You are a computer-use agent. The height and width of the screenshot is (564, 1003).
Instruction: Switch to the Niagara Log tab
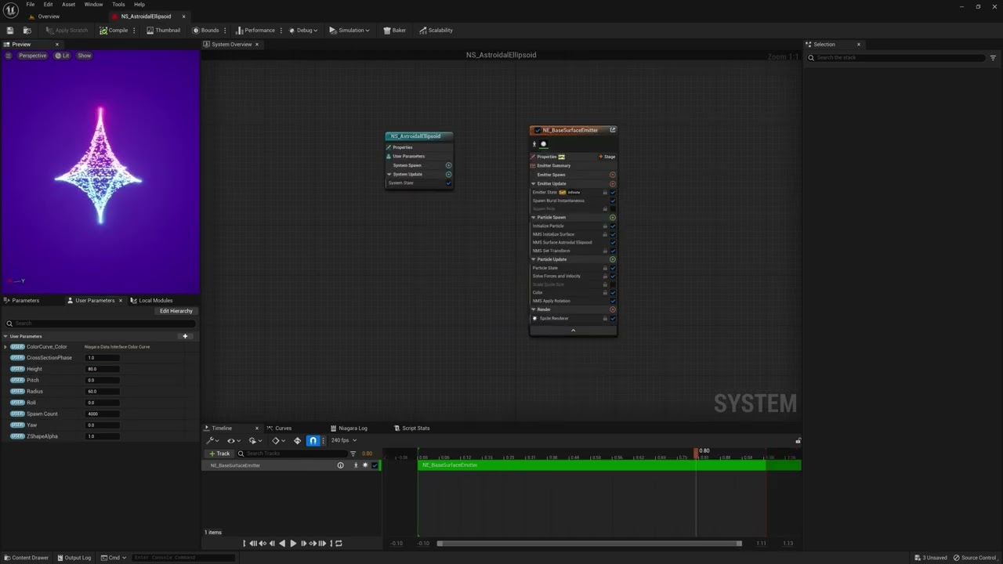349,428
